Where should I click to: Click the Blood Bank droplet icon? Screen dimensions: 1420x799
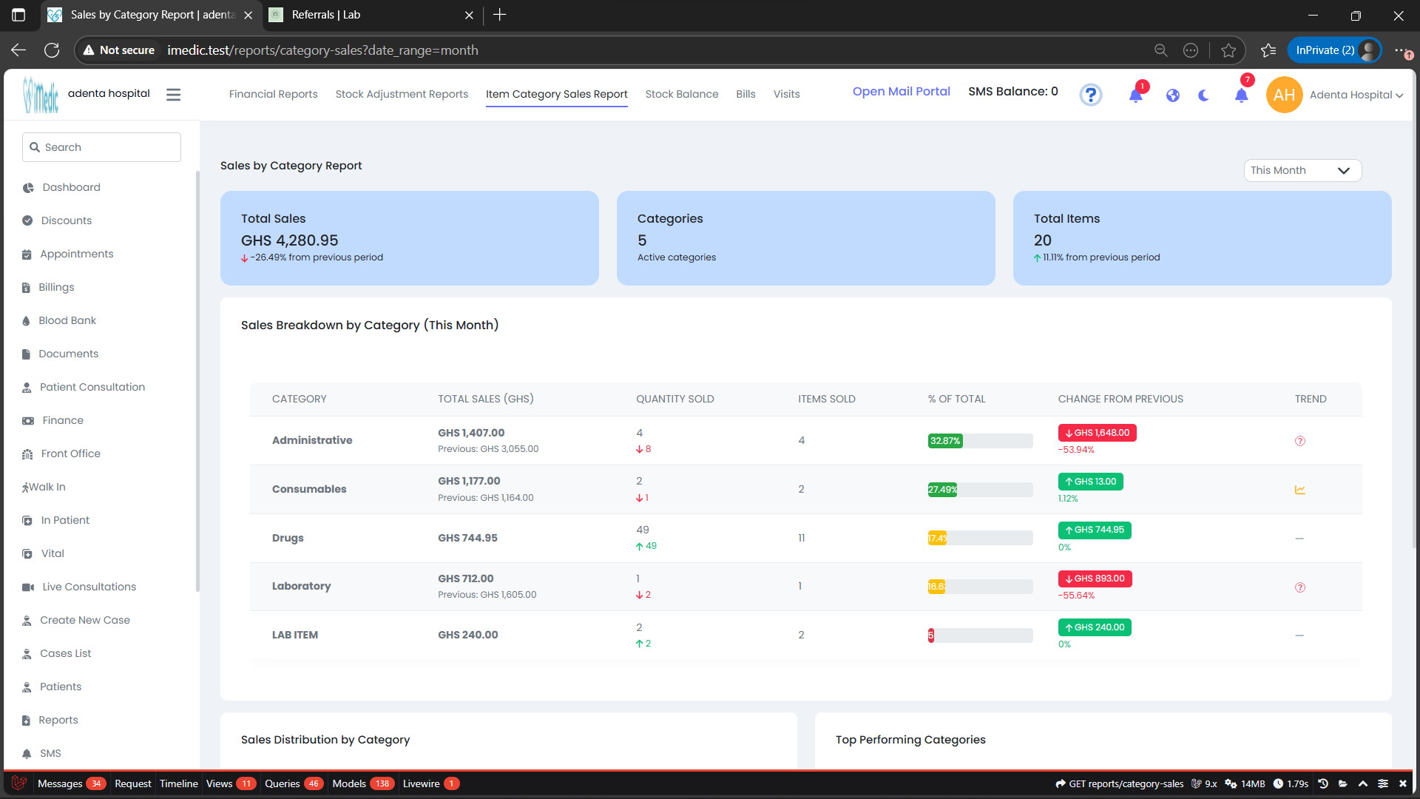coord(26,321)
